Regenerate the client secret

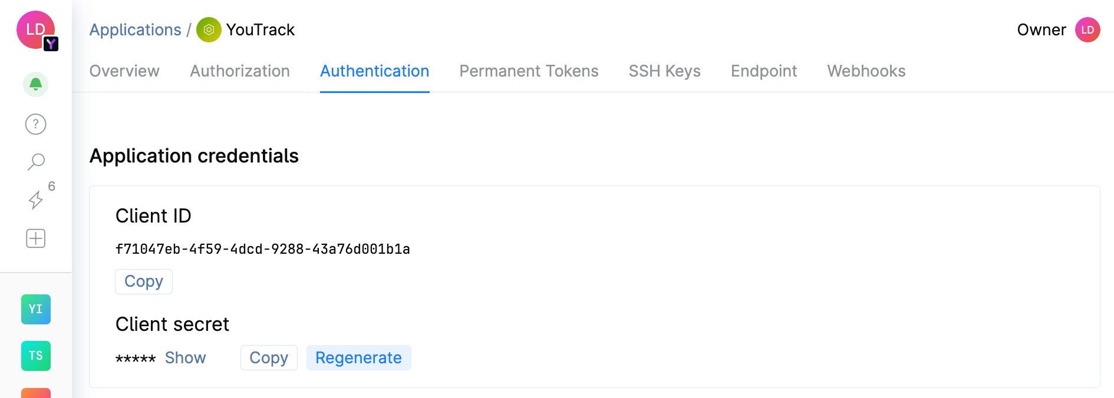[x=358, y=357]
